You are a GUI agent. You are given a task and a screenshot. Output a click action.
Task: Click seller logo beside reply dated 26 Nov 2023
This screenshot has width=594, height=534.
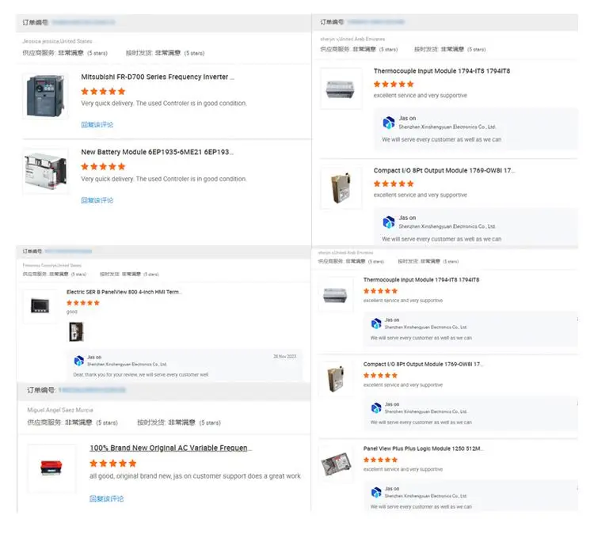click(x=79, y=360)
